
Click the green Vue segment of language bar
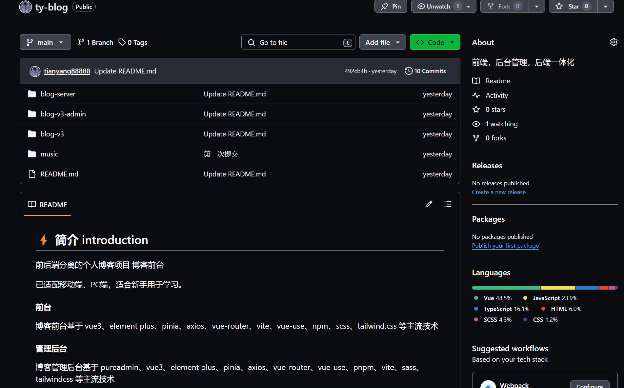[506, 288]
